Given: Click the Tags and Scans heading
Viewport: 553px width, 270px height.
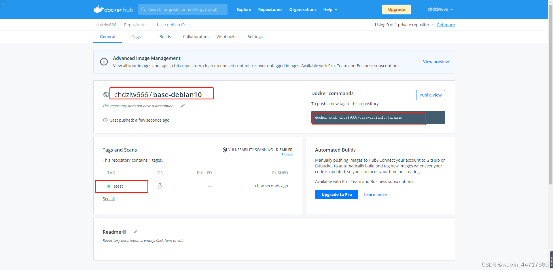Looking at the screenshot, I should [x=120, y=150].
